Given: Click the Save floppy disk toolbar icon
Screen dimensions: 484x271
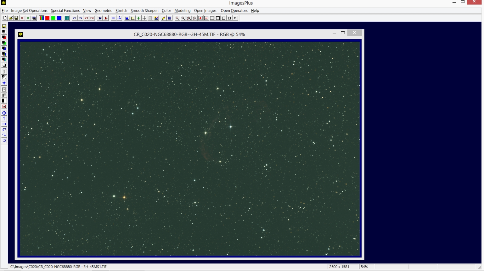Looking at the screenshot, I should 16,18.
